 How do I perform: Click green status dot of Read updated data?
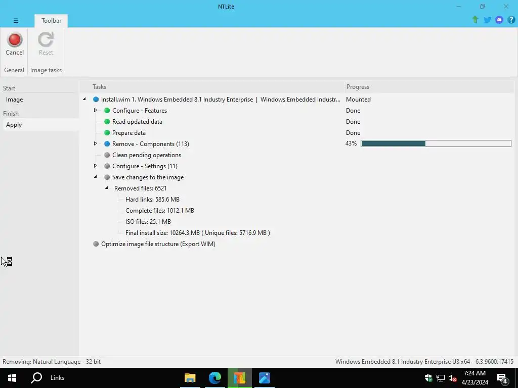tap(107, 122)
